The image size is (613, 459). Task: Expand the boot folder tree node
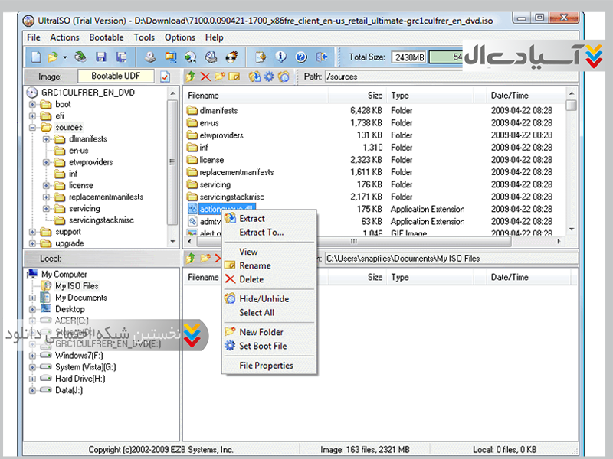tap(33, 105)
